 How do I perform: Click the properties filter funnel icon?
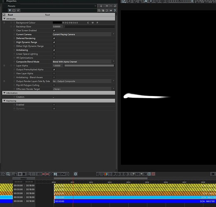point(10,10)
